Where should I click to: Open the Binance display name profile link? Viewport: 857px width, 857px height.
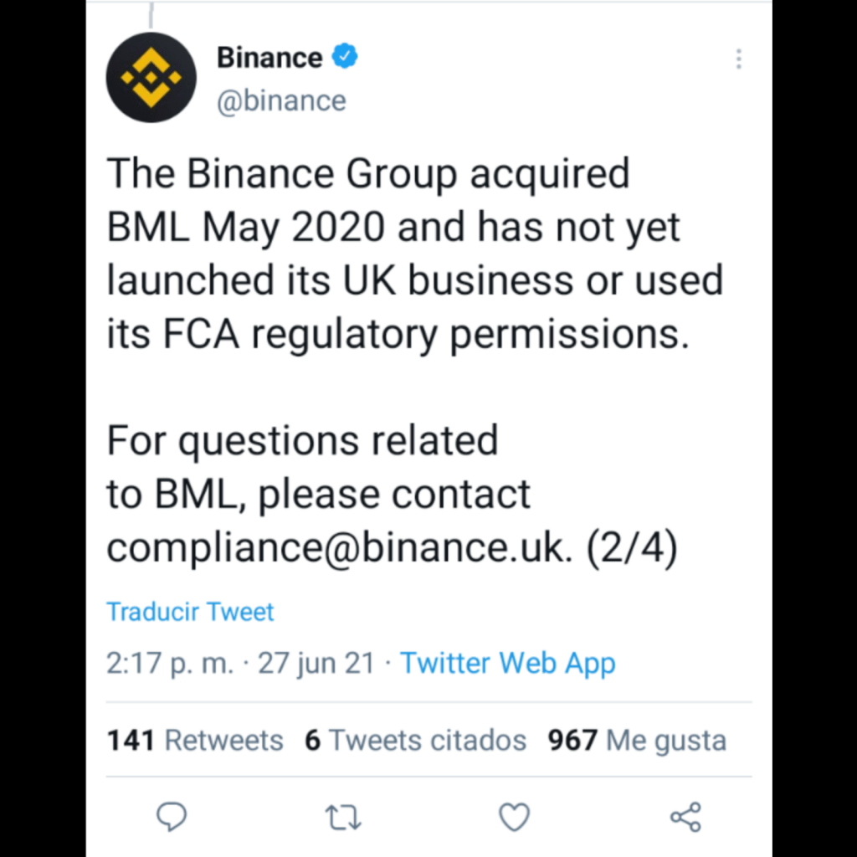click(269, 58)
